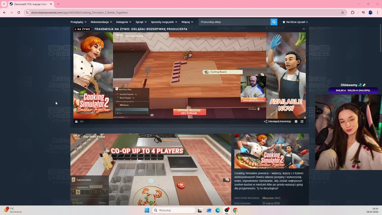Open the Chrome extensions puzzle icon

353,13
